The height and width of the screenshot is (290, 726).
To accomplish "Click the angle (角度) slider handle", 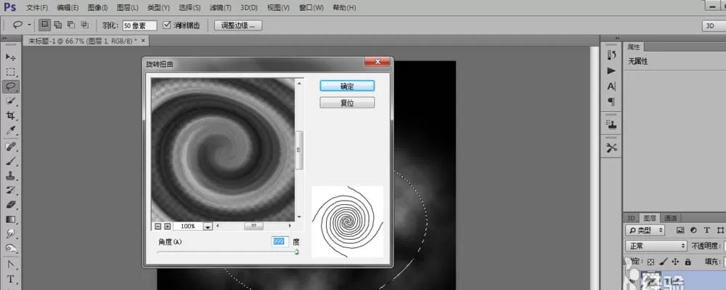I will point(296,251).
